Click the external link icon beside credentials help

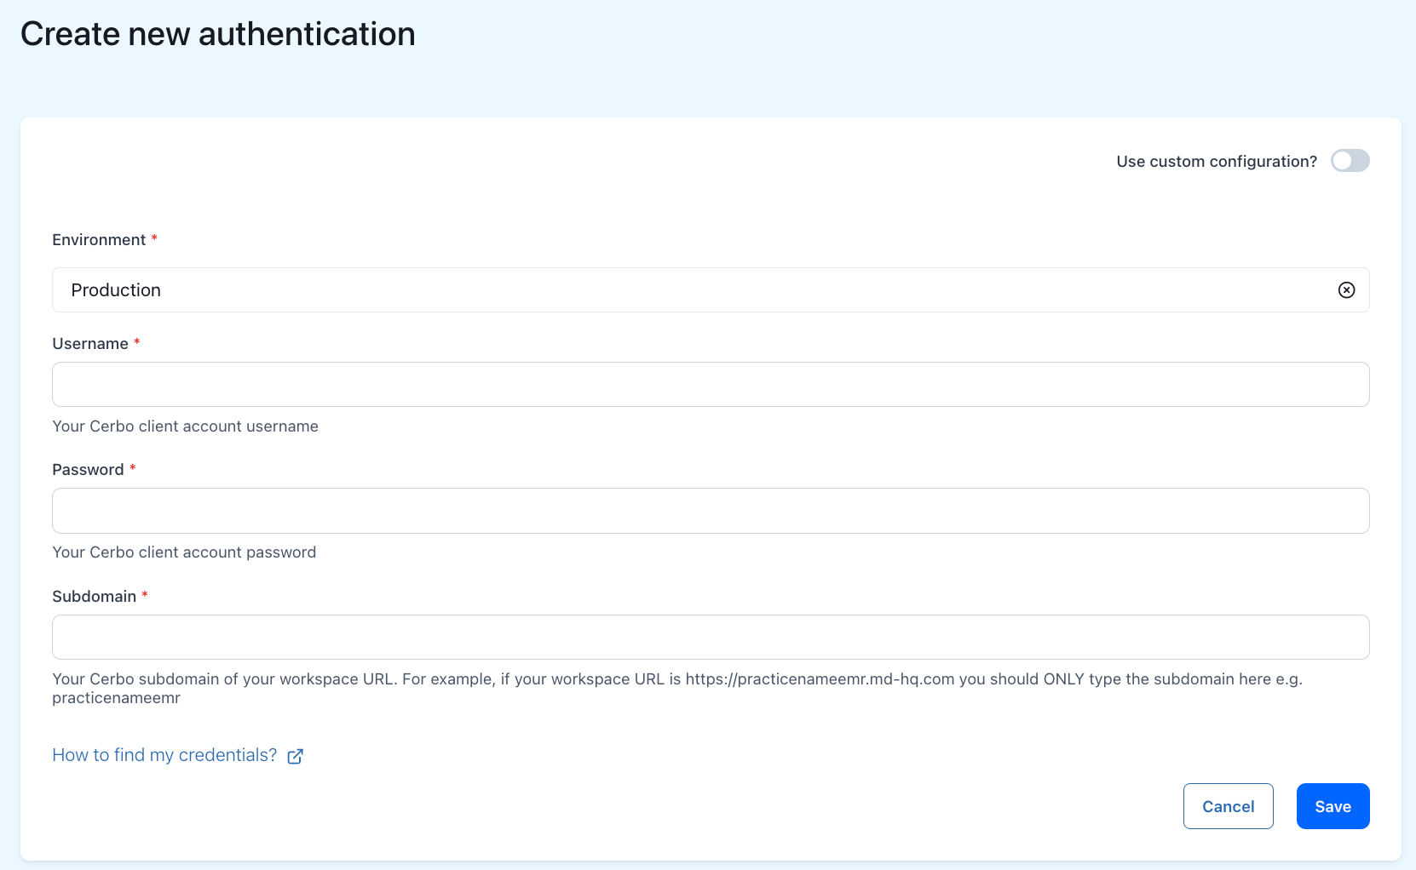click(295, 756)
